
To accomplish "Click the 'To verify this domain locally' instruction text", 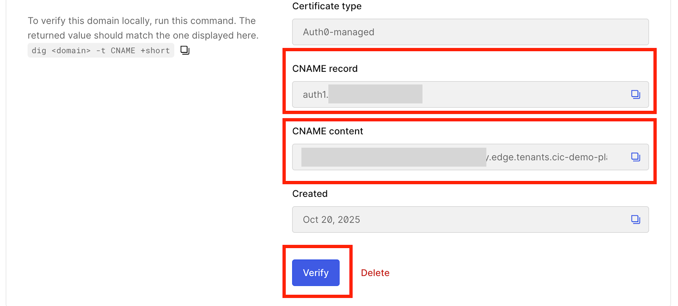I will coord(143,28).
